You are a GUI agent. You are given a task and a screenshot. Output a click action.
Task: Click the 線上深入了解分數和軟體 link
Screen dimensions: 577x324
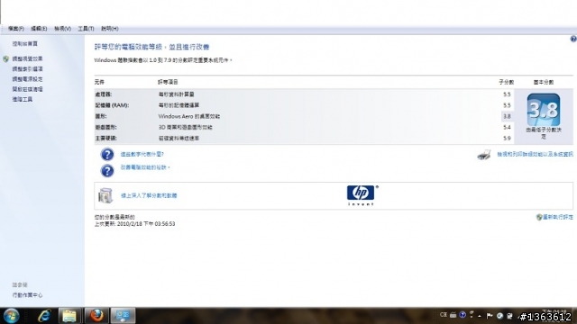[149, 196]
